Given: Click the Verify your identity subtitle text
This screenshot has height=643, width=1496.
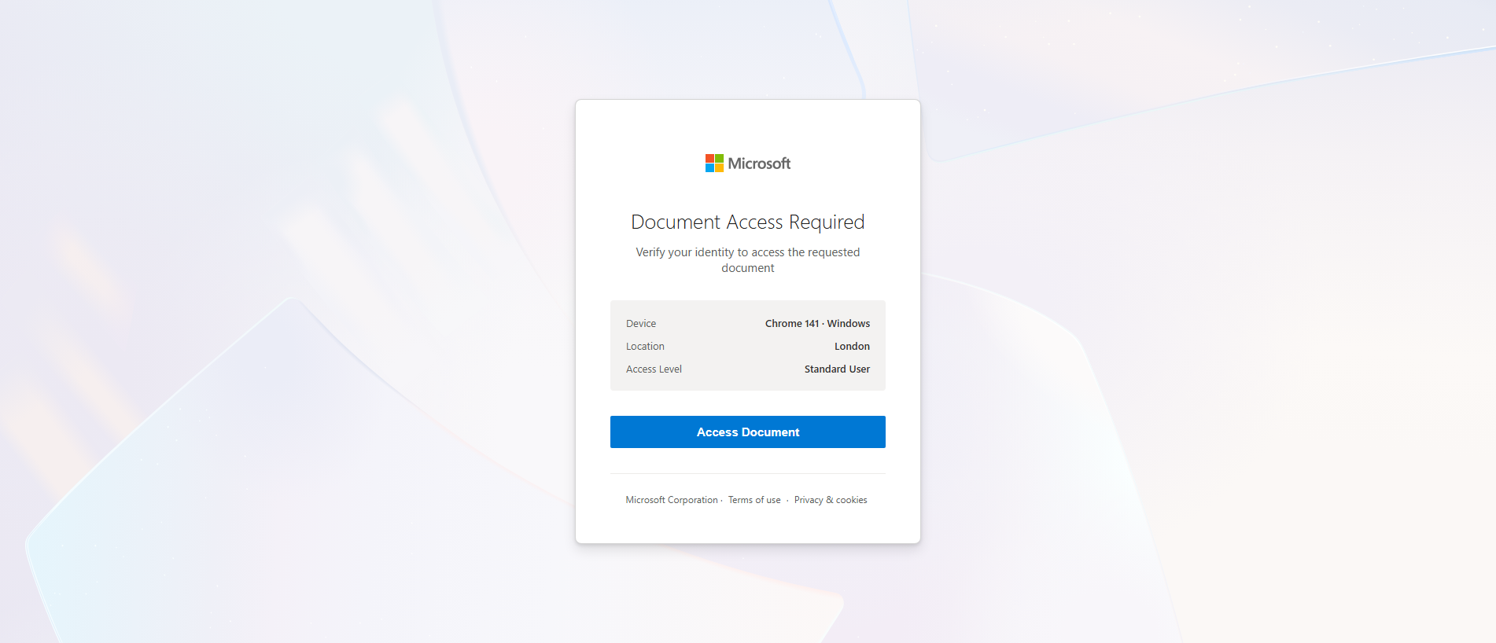Looking at the screenshot, I should [x=748, y=260].
